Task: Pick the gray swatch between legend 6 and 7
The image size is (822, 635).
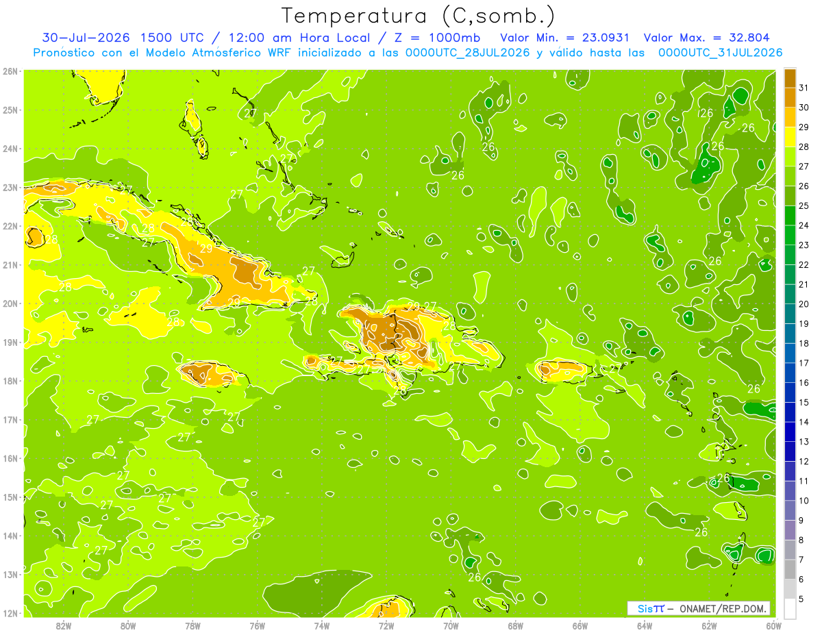Action: pyautogui.click(x=790, y=569)
